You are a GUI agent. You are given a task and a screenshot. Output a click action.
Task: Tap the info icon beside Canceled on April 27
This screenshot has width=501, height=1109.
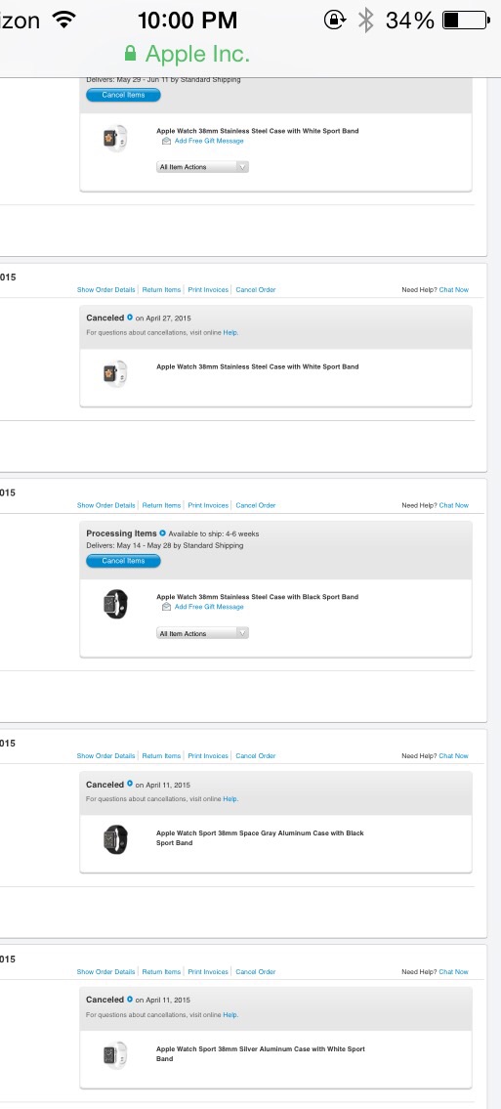click(129, 318)
